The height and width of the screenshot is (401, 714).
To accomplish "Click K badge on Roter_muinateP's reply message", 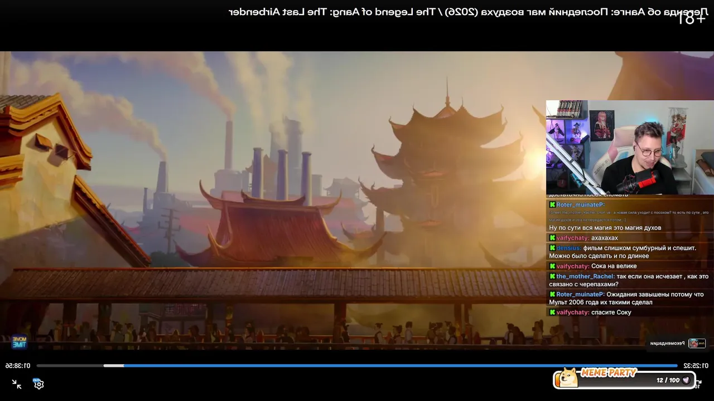I will tap(552, 204).
